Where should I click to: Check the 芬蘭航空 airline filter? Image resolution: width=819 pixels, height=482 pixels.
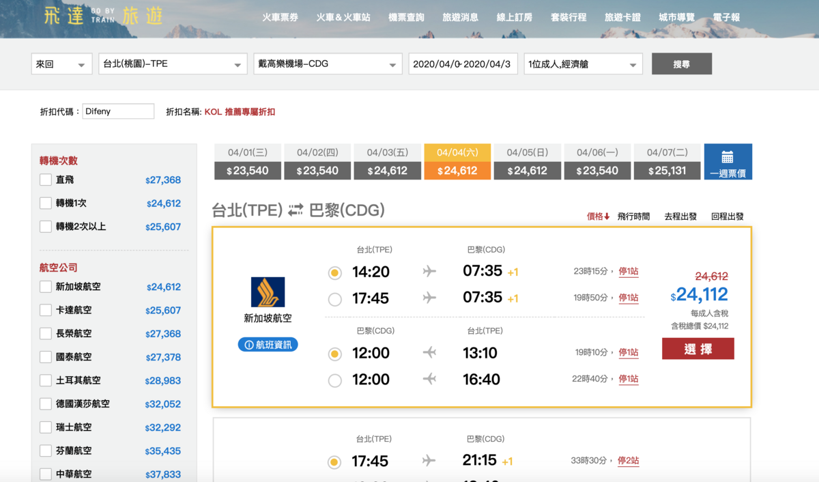click(46, 451)
